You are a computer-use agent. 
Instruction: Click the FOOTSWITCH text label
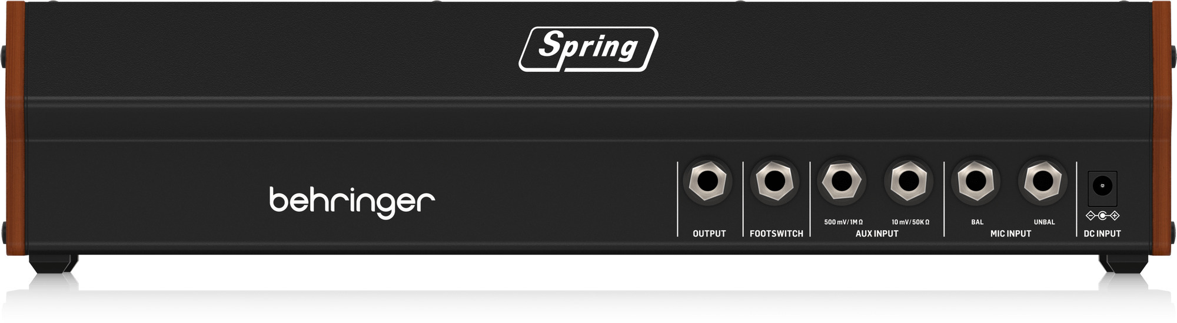point(776,234)
